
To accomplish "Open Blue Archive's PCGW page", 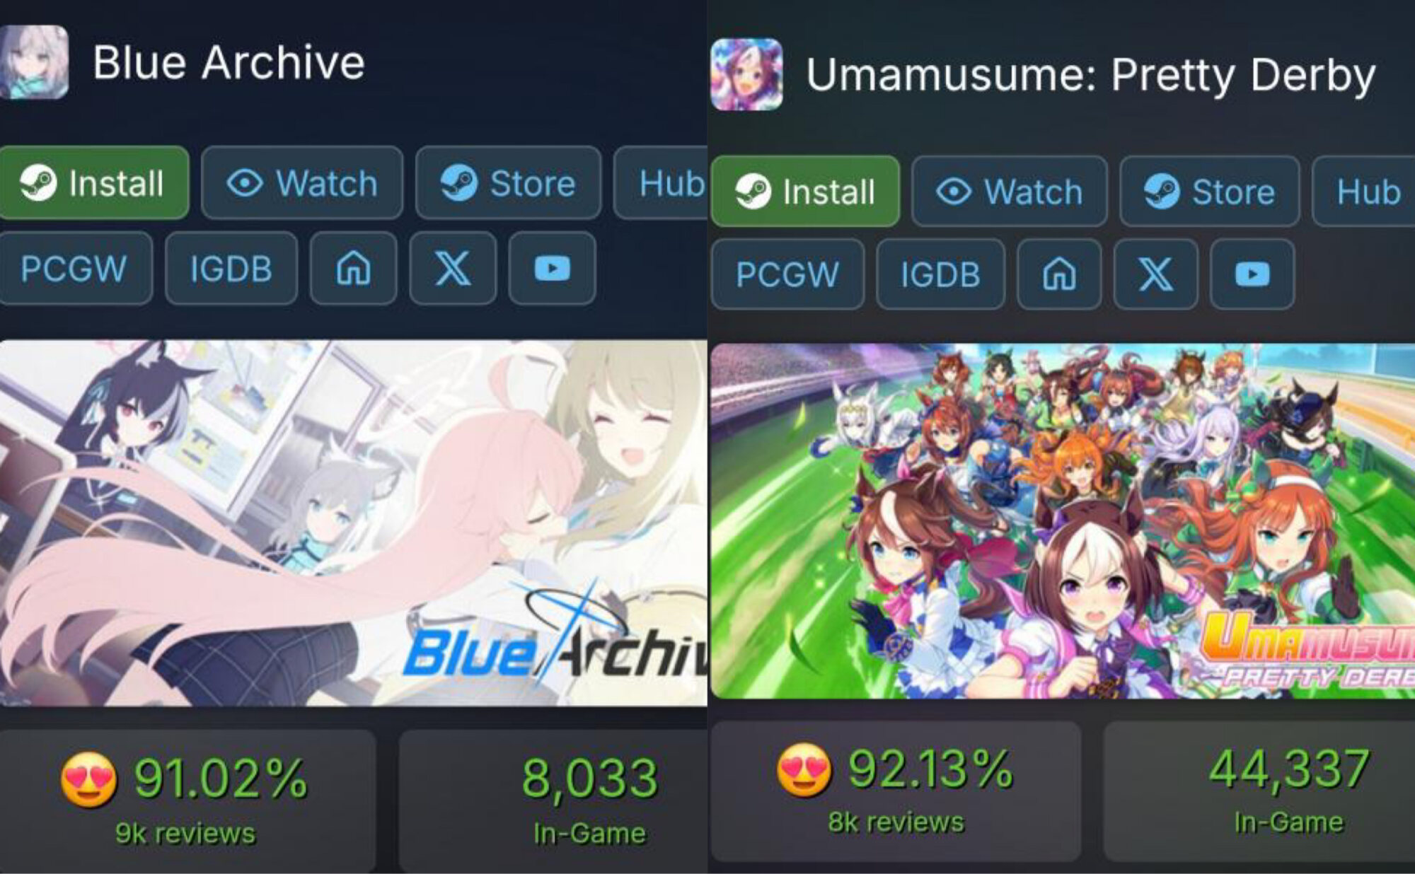I will (74, 268).
